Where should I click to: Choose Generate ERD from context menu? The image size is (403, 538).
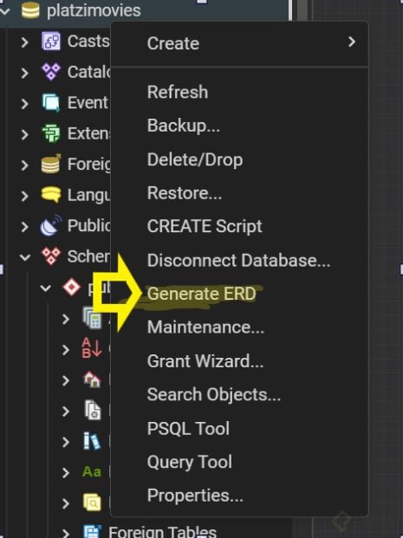[201, 294]
